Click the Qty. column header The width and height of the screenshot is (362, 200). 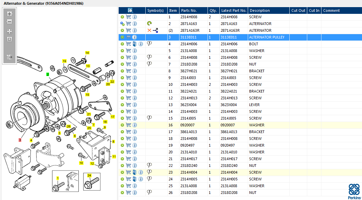tap(213, 10)
